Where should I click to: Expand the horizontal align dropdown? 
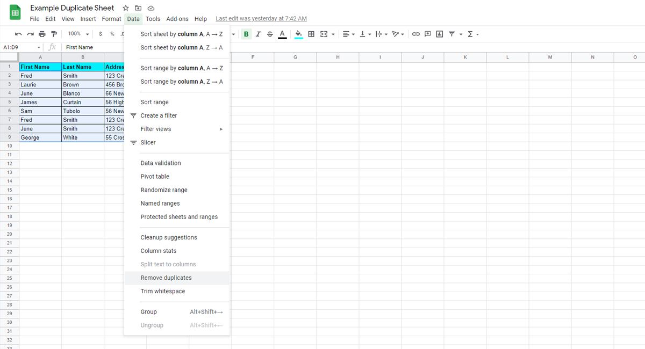pos(349,34)
